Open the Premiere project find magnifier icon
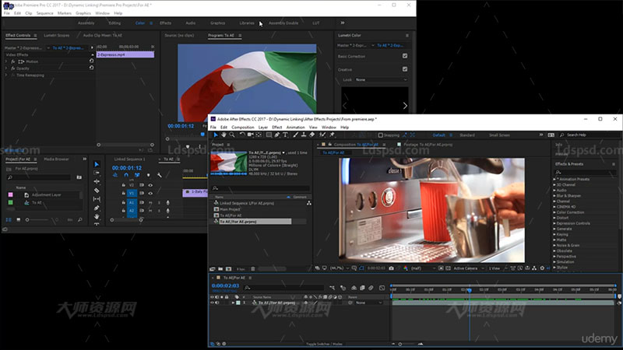This screenshot has width=623, height=350. tap(80, 219)
